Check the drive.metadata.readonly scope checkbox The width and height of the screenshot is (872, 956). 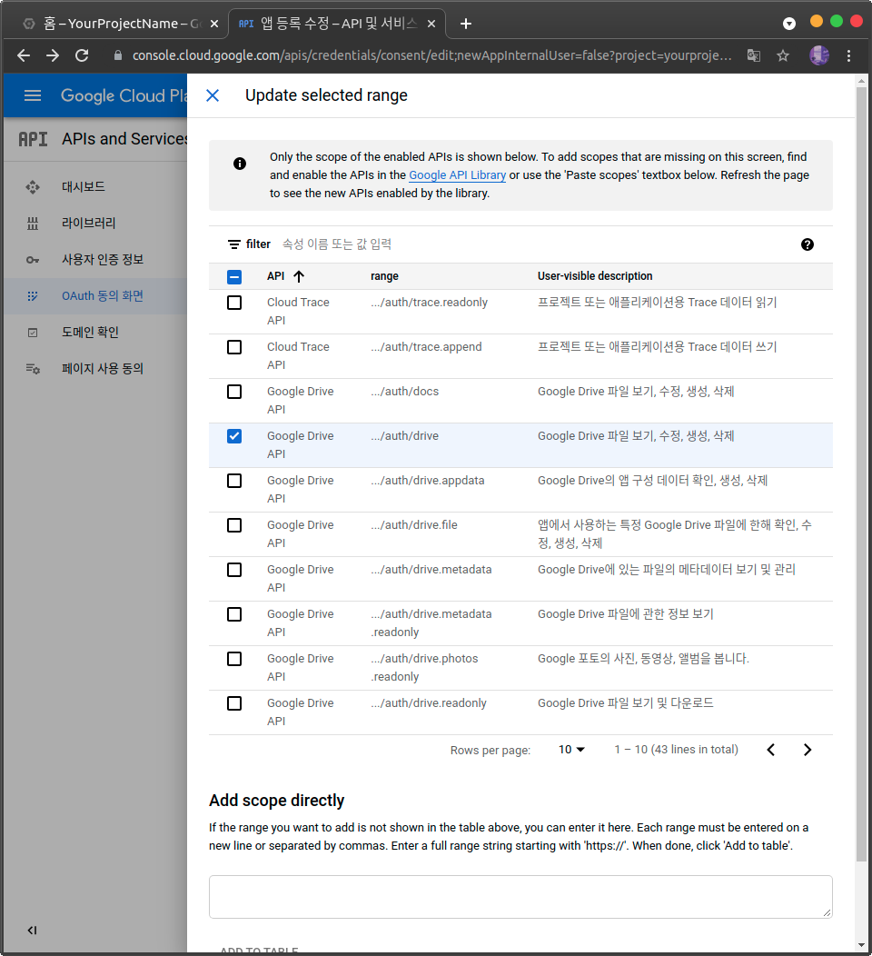[x=234, y=614]
